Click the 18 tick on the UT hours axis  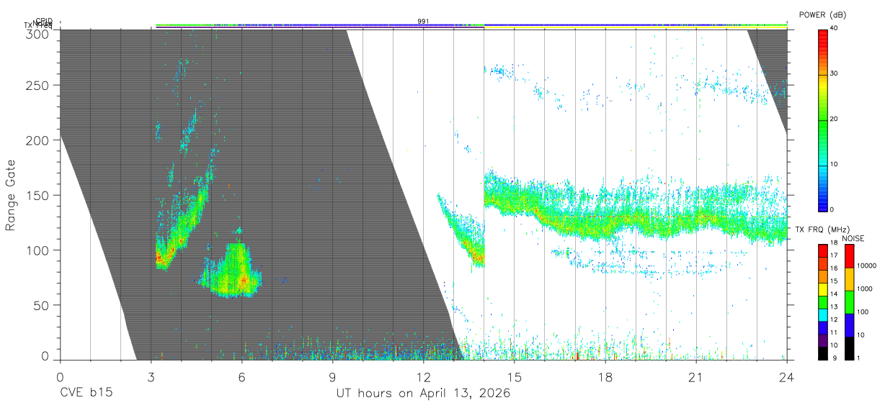[605, 376]
